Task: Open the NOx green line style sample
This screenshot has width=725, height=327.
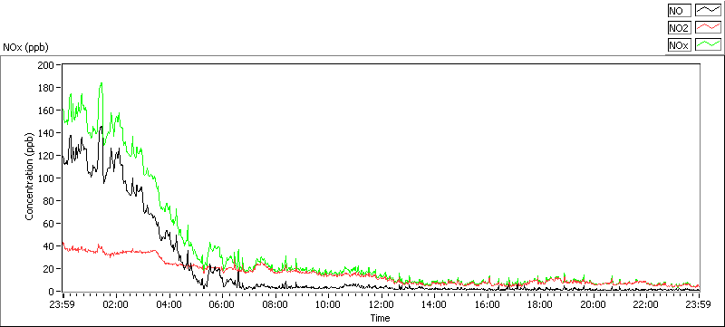Action: (x=709, y=44)
